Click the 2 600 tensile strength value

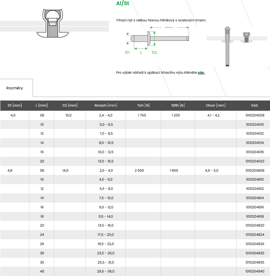pyautogui.click(x=139, y=171)
